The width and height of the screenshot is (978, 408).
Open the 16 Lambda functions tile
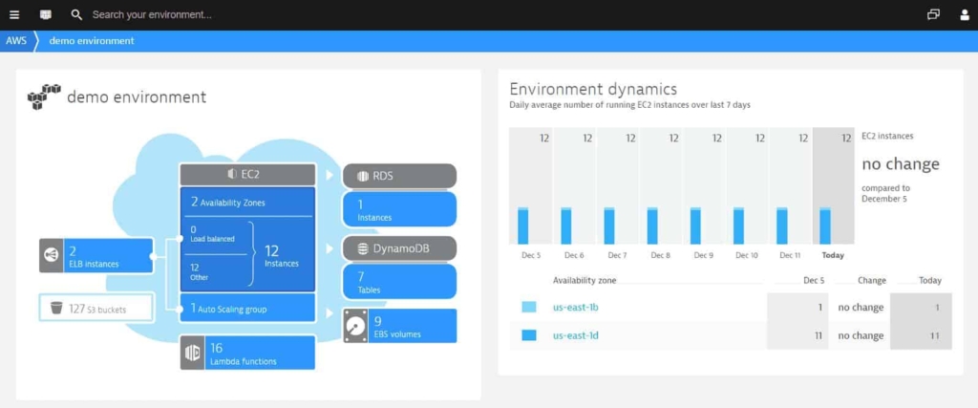click(x=247, y=354)
